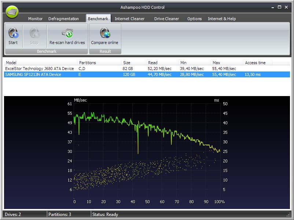The width and height of the screenshot is (294, 220).
Task: Click the Re-scan hard drives icon
Action: point(67,33)
